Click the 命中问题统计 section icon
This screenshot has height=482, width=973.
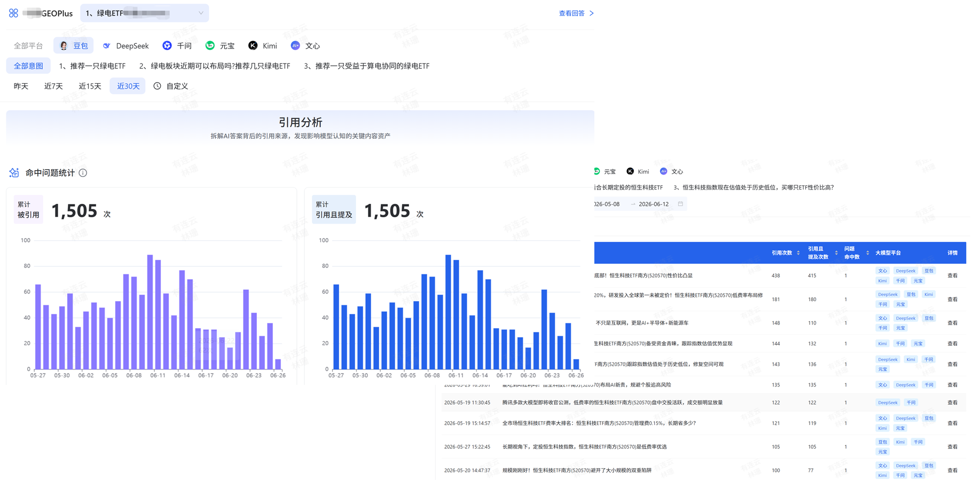point(14,173)
